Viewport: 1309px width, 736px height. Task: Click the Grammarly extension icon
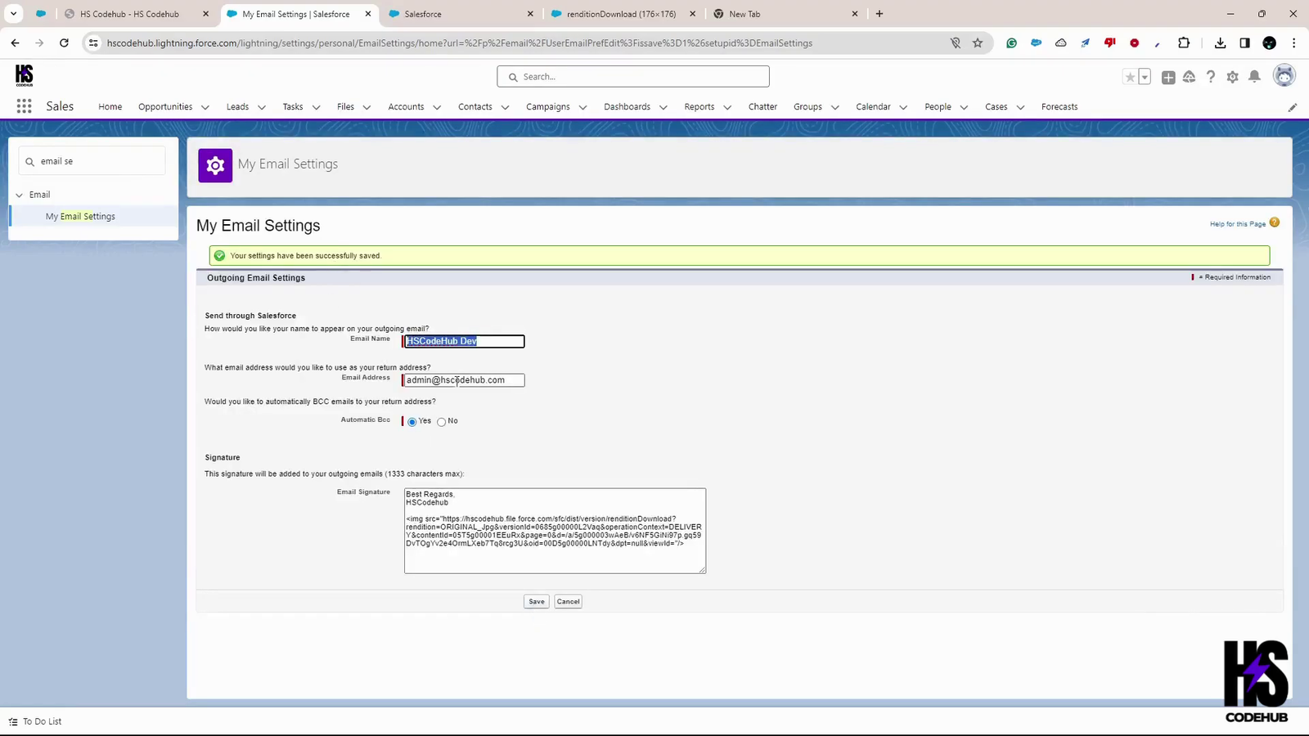tap(1012, 43)
